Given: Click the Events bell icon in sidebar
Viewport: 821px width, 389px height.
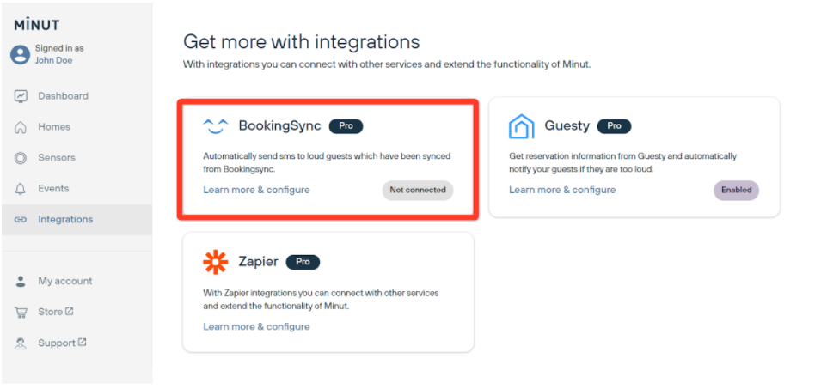Looking at the screenshot, I should click(x=21, y=189).
